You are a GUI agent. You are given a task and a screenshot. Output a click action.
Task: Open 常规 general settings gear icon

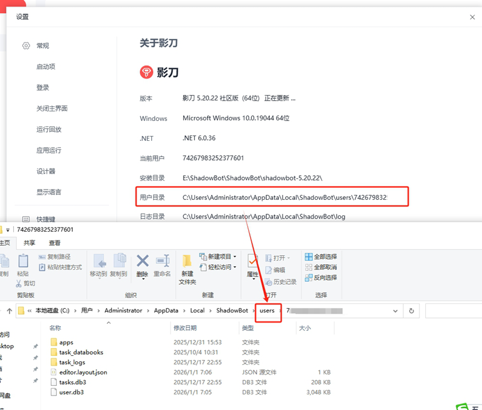[x=26, y=46]
